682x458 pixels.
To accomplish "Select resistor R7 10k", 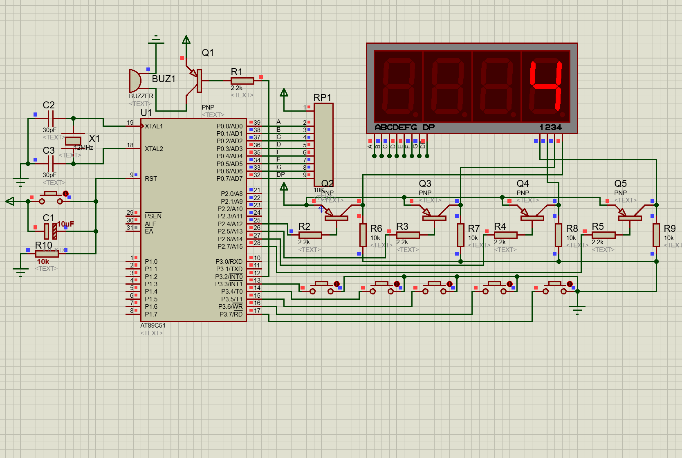I will click(x=460, y=235).
